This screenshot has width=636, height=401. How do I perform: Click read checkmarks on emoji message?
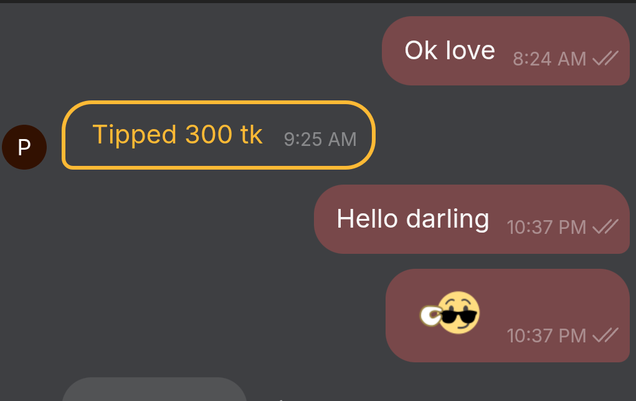click(605, 335)
